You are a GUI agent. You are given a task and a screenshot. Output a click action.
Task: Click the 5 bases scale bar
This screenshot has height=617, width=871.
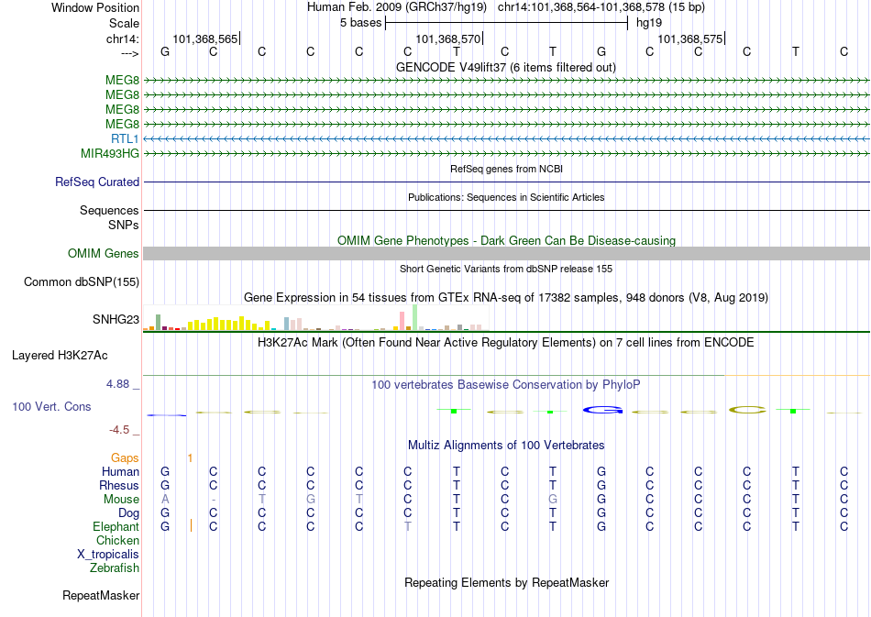[507, 23]
